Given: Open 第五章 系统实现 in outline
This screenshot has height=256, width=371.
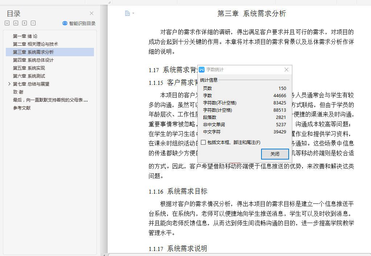Looking at the screenshot, I should tap(29, 68).
